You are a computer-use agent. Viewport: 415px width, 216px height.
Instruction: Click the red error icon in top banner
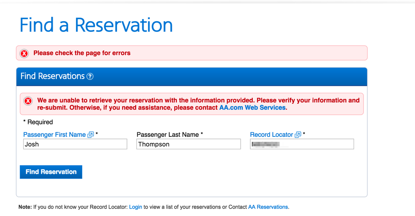click(x=24, y=53)
